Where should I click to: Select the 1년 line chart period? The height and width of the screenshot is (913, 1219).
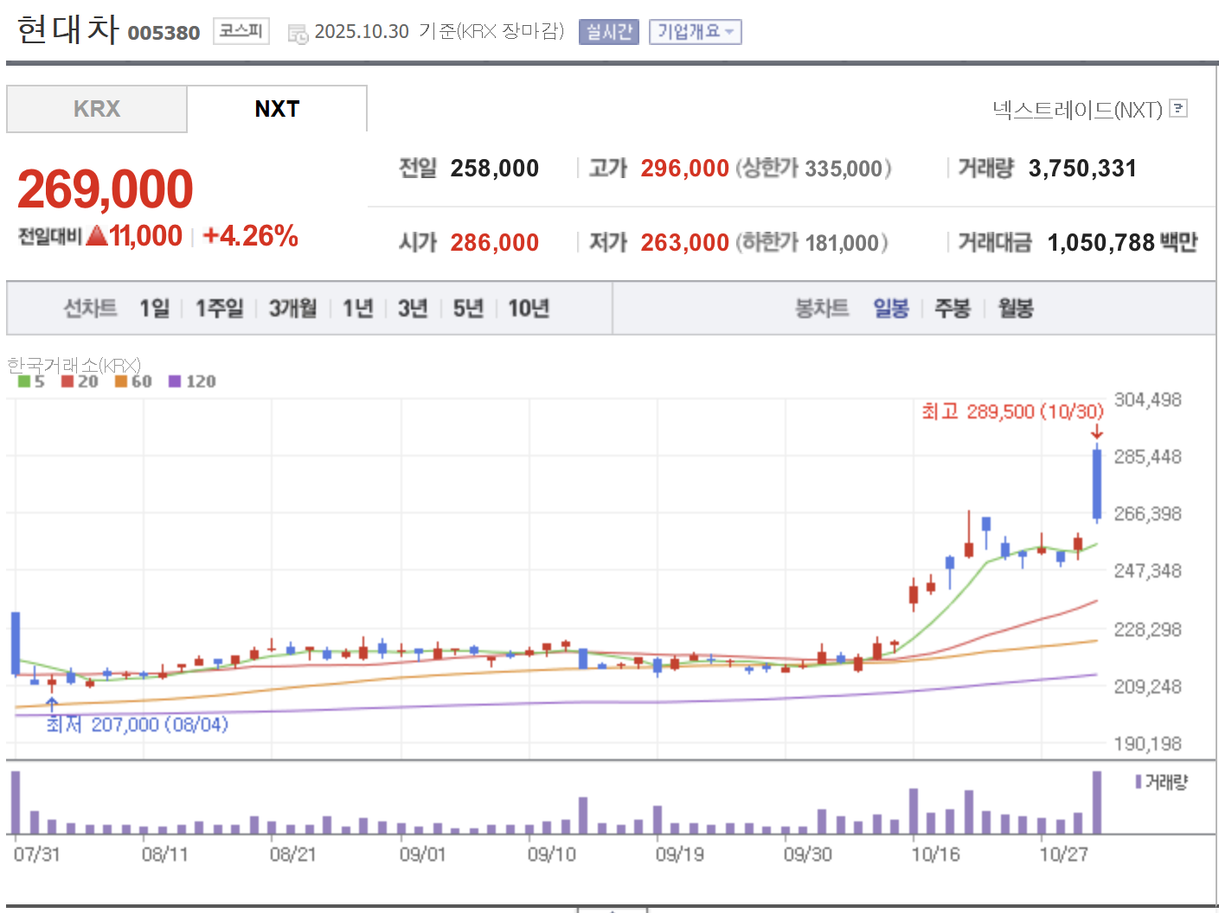pos(358,309)
